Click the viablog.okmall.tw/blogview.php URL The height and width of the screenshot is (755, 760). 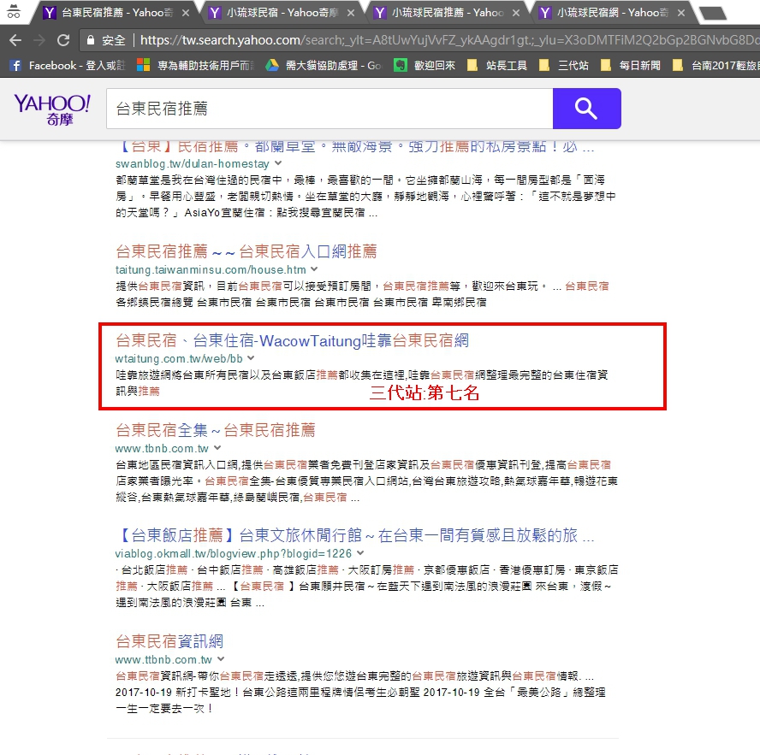[234, 553]
